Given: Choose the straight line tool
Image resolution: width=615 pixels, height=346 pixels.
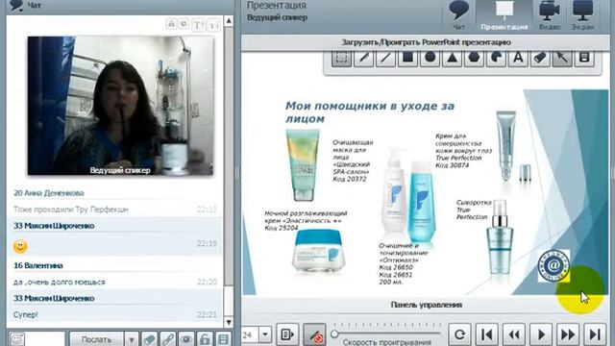Looking at the screenshot, I should (x=386, y=58).
